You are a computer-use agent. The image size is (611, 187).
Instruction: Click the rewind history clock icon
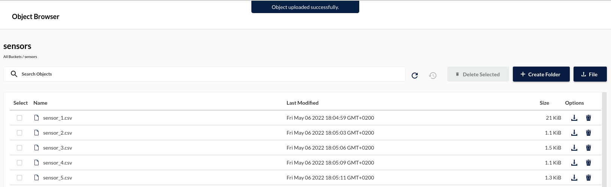[x=433, y=76]
